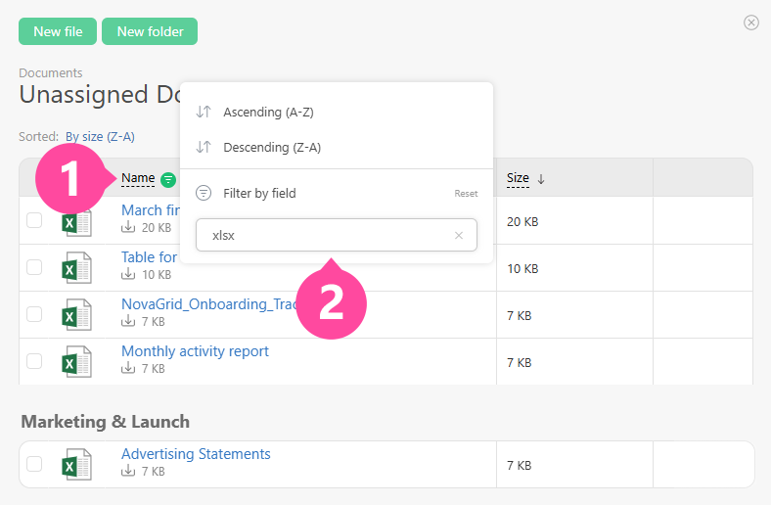Sort by the Size column header
The height and width of the screenshot is (505, 771).
click(518, 178)
